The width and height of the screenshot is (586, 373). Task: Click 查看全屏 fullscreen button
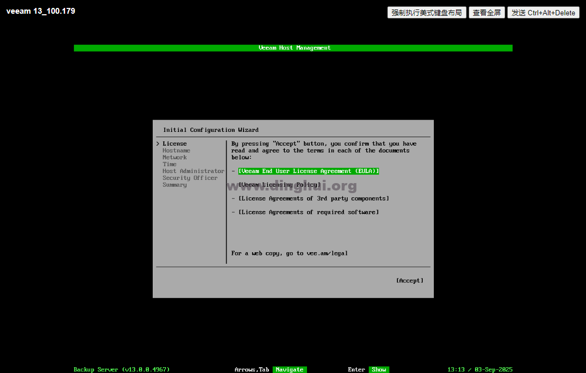(x=487, y=12)
